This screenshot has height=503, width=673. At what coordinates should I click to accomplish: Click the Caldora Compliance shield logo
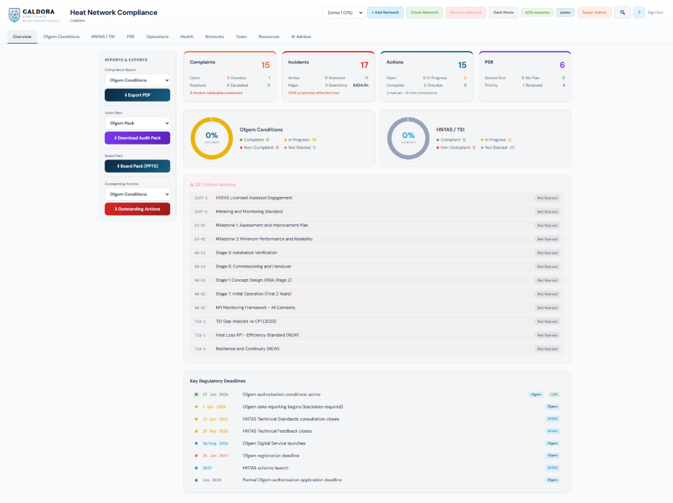coord(15,13)
